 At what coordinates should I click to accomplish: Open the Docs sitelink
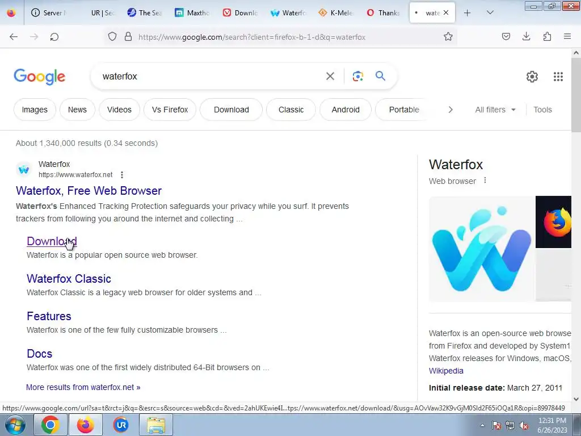[x=39, y=353]
